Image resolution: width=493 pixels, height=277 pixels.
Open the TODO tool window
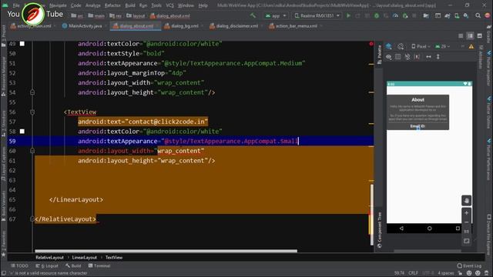coord(19,265)
